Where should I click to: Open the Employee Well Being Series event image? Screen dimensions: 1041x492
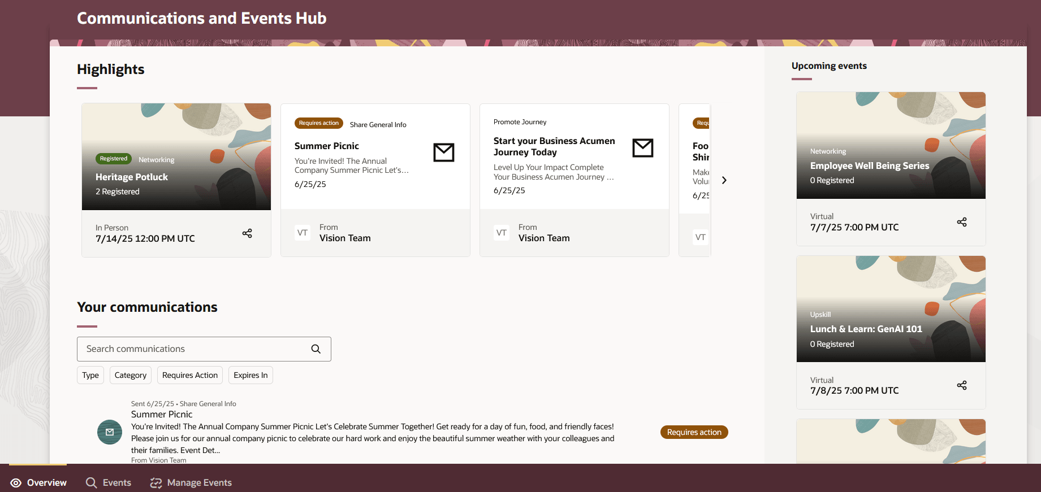coord(891,145)
